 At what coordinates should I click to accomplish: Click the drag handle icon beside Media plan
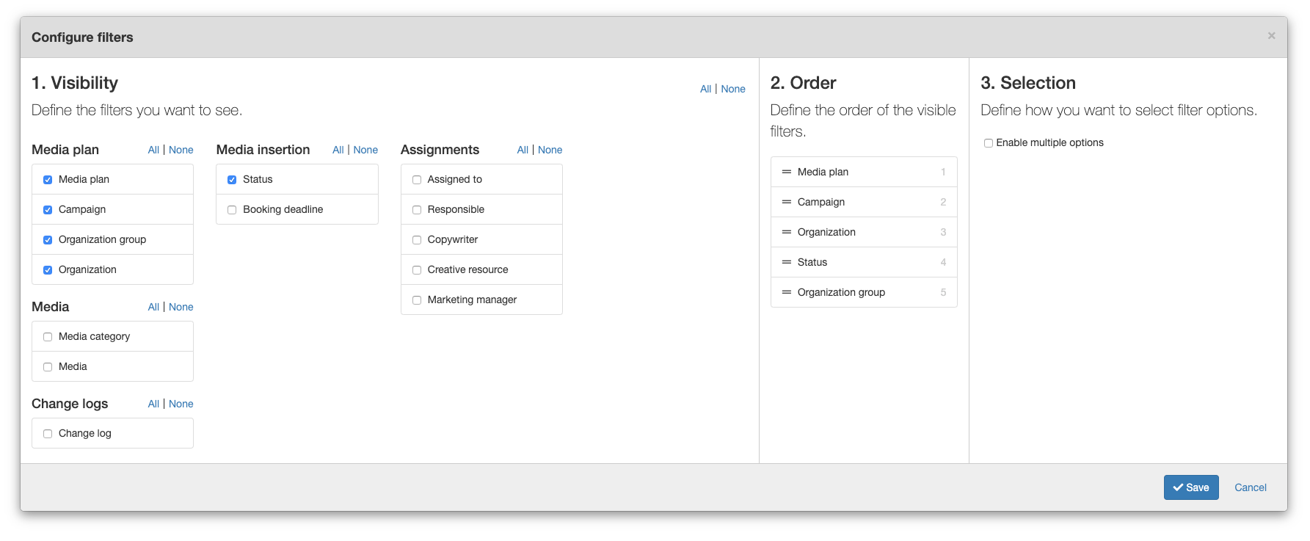pos(786,172)
